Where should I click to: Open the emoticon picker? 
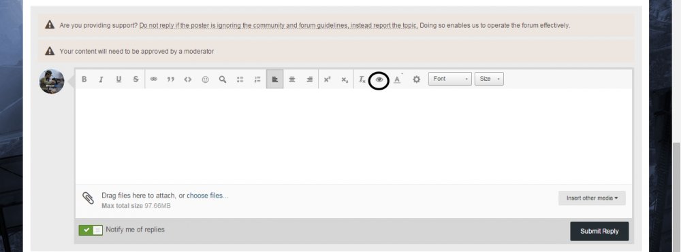tap(205, 79)
